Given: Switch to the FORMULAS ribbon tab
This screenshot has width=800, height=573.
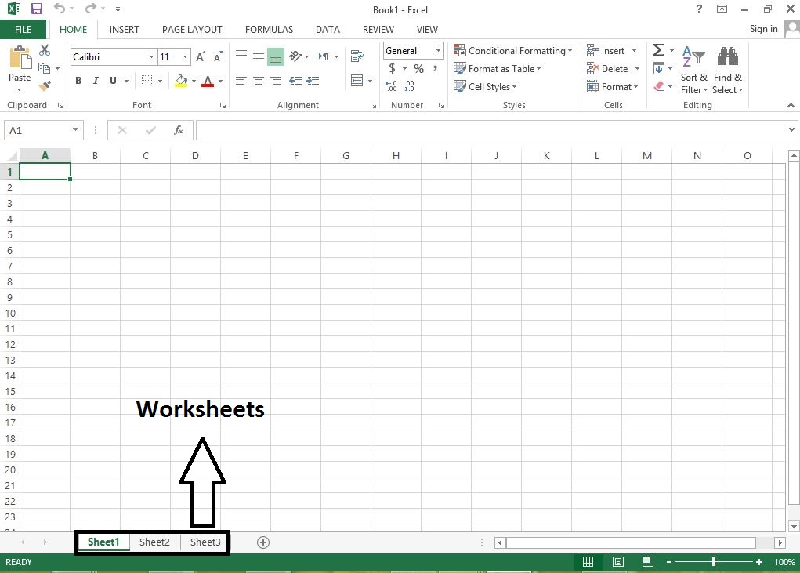Looking at the screenshot, I should [269, 29].
